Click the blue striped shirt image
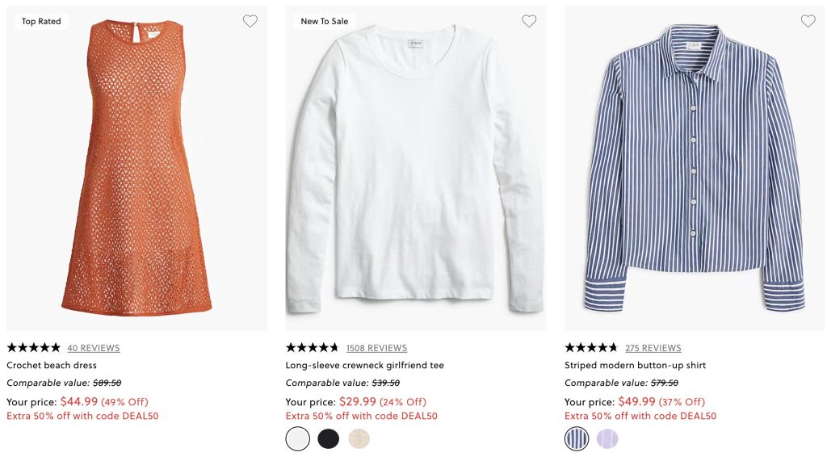Screen dimensions: 827x461 (695, 168)
